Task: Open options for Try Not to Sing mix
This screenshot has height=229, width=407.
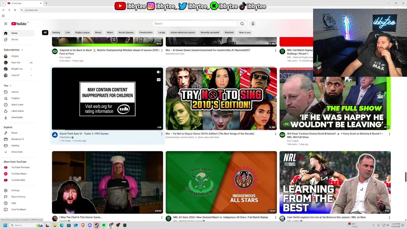Action: pyautogui.click(x=275, y=134)
